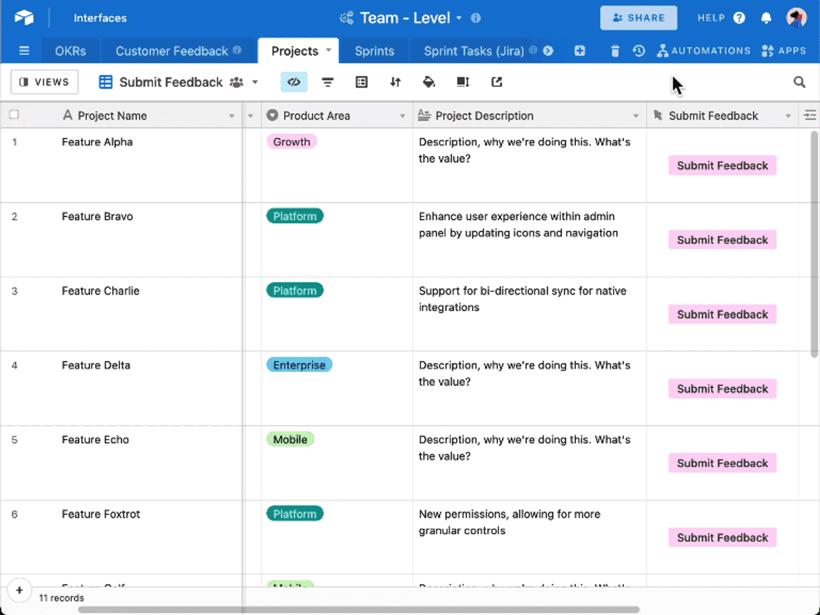This screenshot has width=820, height=615.
Task: Add a new table with plus icon
Action: 580,51
